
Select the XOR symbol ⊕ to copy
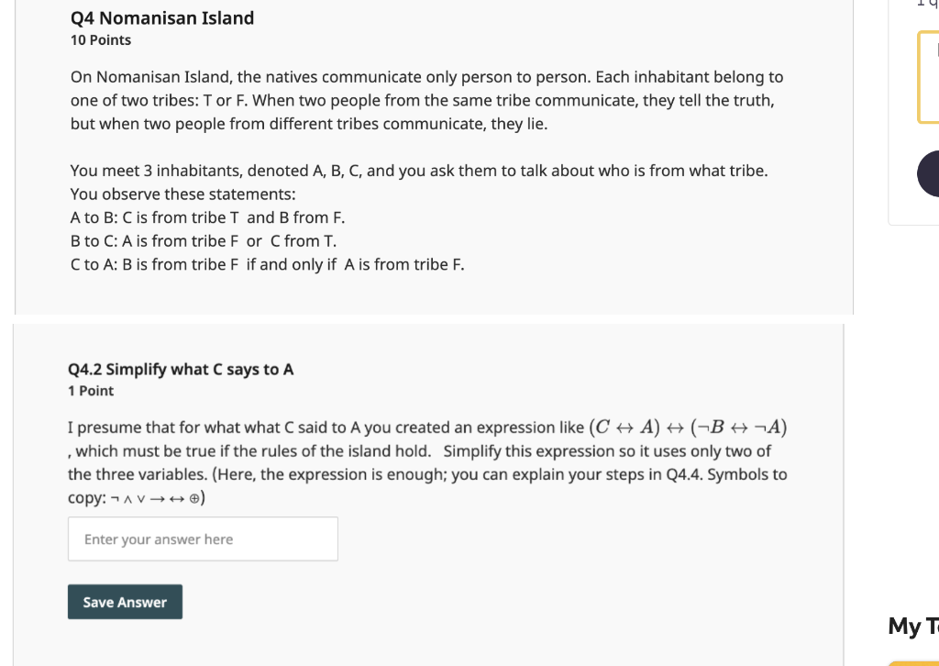tap(194, 498)
